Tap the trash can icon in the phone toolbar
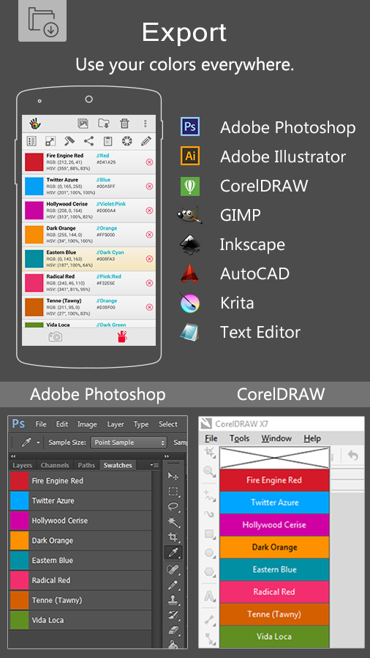Image resolution: width=370 pixels, height=658 pixels. (x=124, y=124)
